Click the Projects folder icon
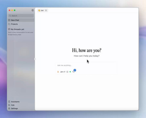The image size is (146, 118). pos(9,24)
